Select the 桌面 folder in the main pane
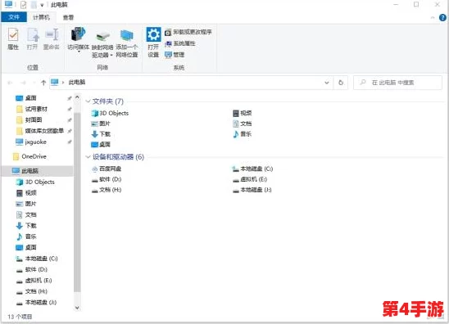 [x=101, y=145]
